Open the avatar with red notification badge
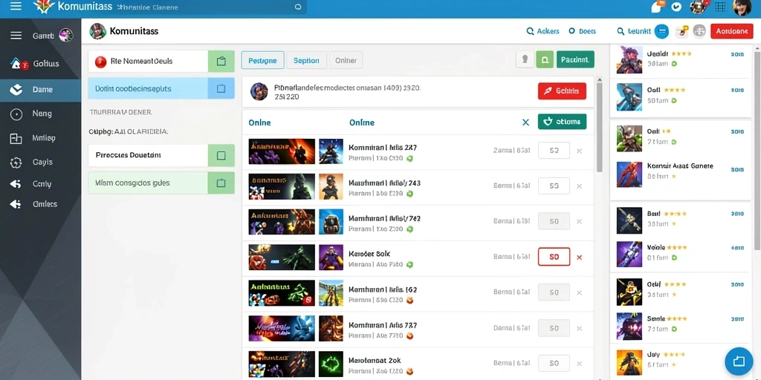 tap(698, 7)
